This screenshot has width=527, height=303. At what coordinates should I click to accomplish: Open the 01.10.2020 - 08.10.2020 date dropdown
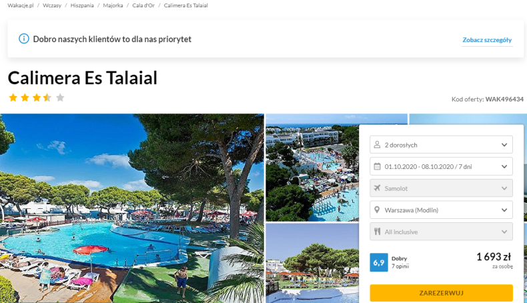coord(441,166)
